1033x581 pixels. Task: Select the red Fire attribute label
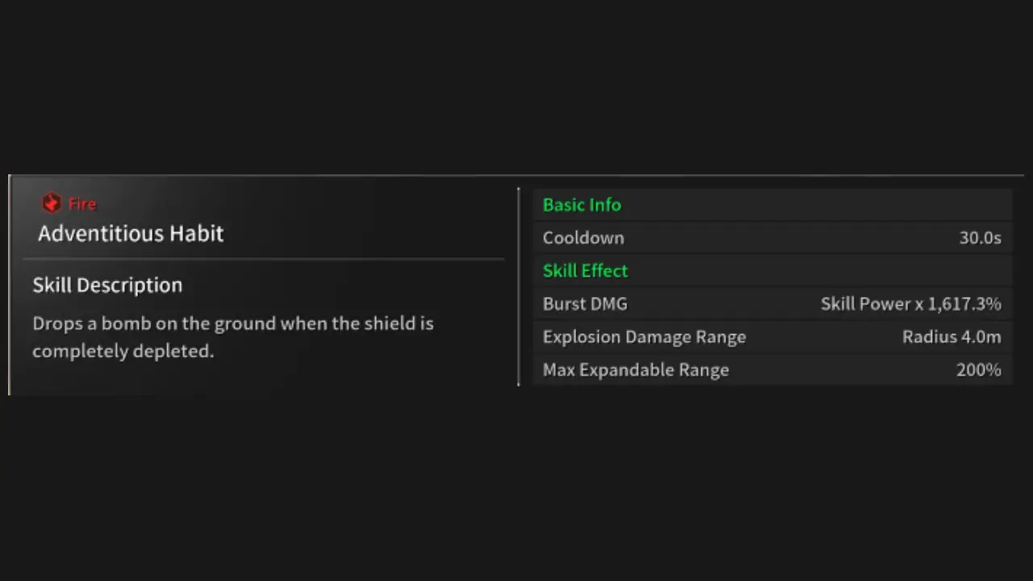point(82,204)
